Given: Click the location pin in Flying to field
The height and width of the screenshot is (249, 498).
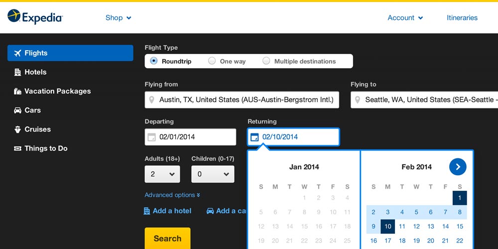Looking at the screenshot, I should (x=358, y=100).
